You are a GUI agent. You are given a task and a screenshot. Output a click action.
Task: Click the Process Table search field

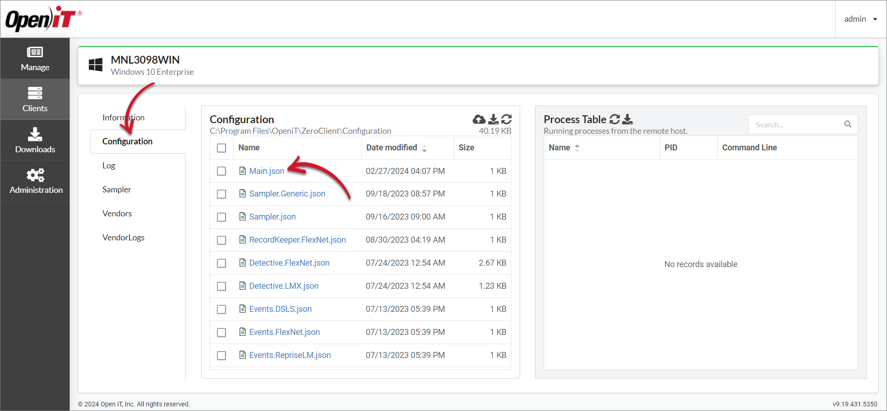click(x=803, y=125)
